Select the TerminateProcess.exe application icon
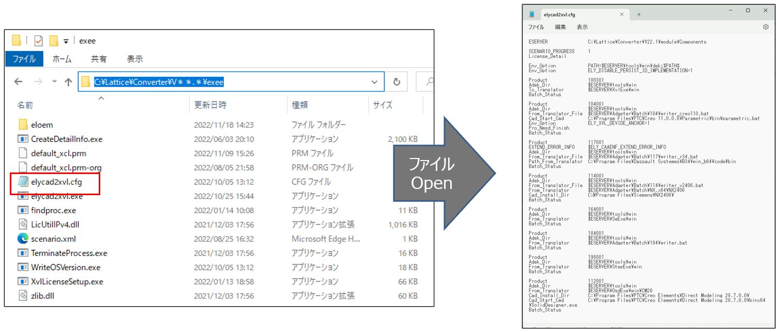 pyautogui.click(x=23, y=253)
